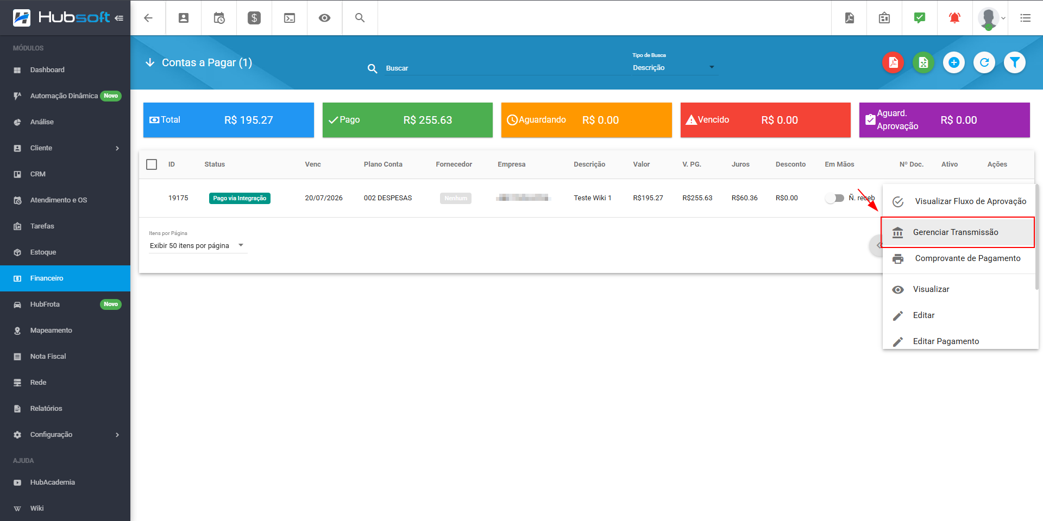
Task: Open the filter funnel button
Action: (1015, 62)
